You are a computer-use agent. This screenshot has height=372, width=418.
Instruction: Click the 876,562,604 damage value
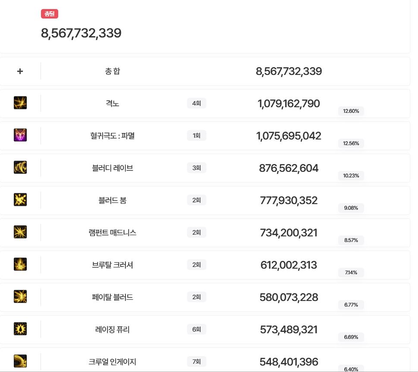point(289,168)
